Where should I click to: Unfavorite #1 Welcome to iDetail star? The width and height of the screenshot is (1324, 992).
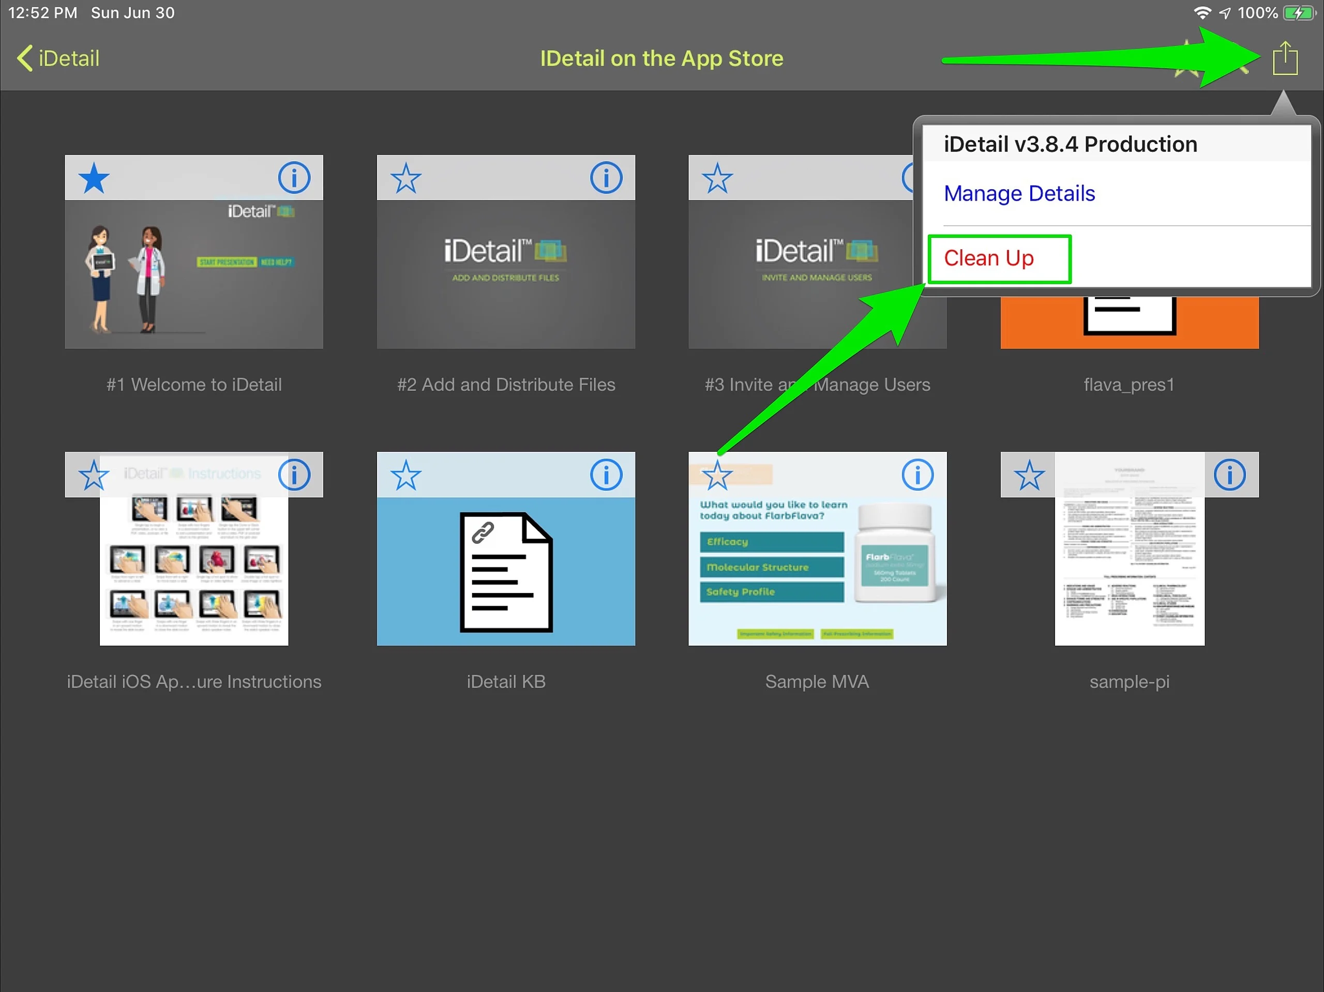pos(94,178)
